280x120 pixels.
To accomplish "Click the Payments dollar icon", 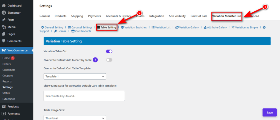I will coord(3,113).
